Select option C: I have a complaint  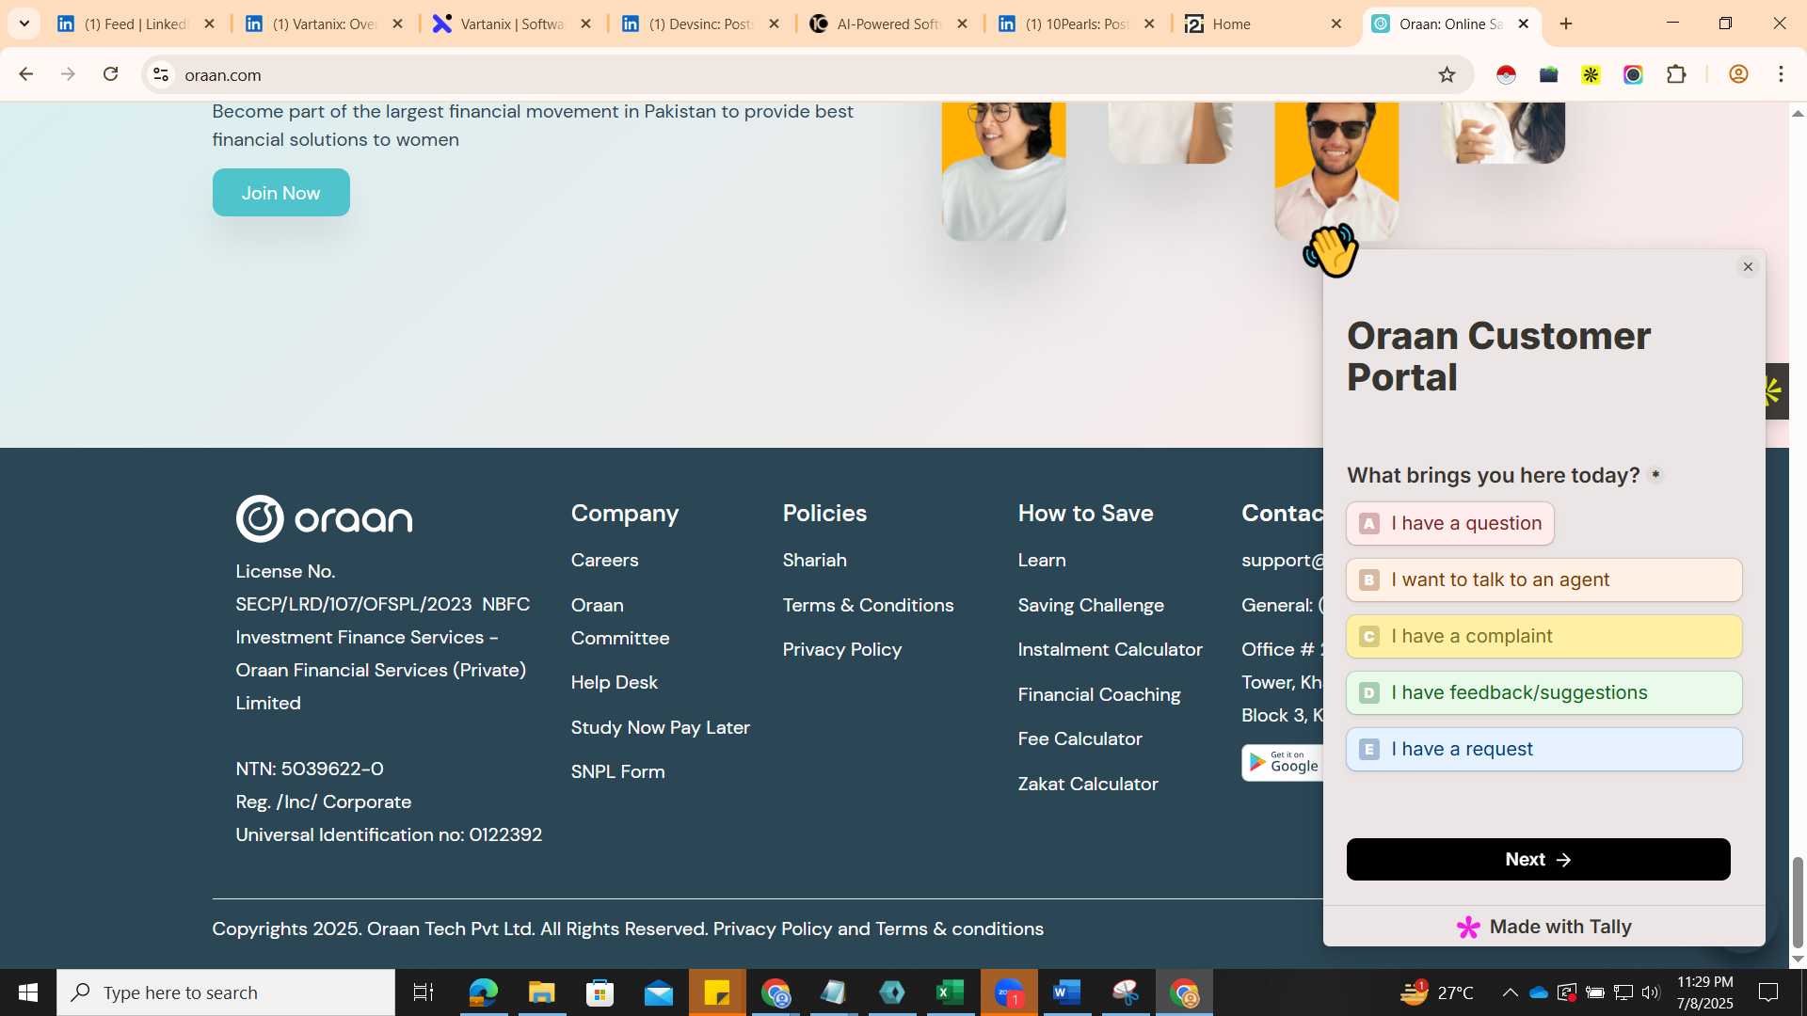coord(1544,636)
